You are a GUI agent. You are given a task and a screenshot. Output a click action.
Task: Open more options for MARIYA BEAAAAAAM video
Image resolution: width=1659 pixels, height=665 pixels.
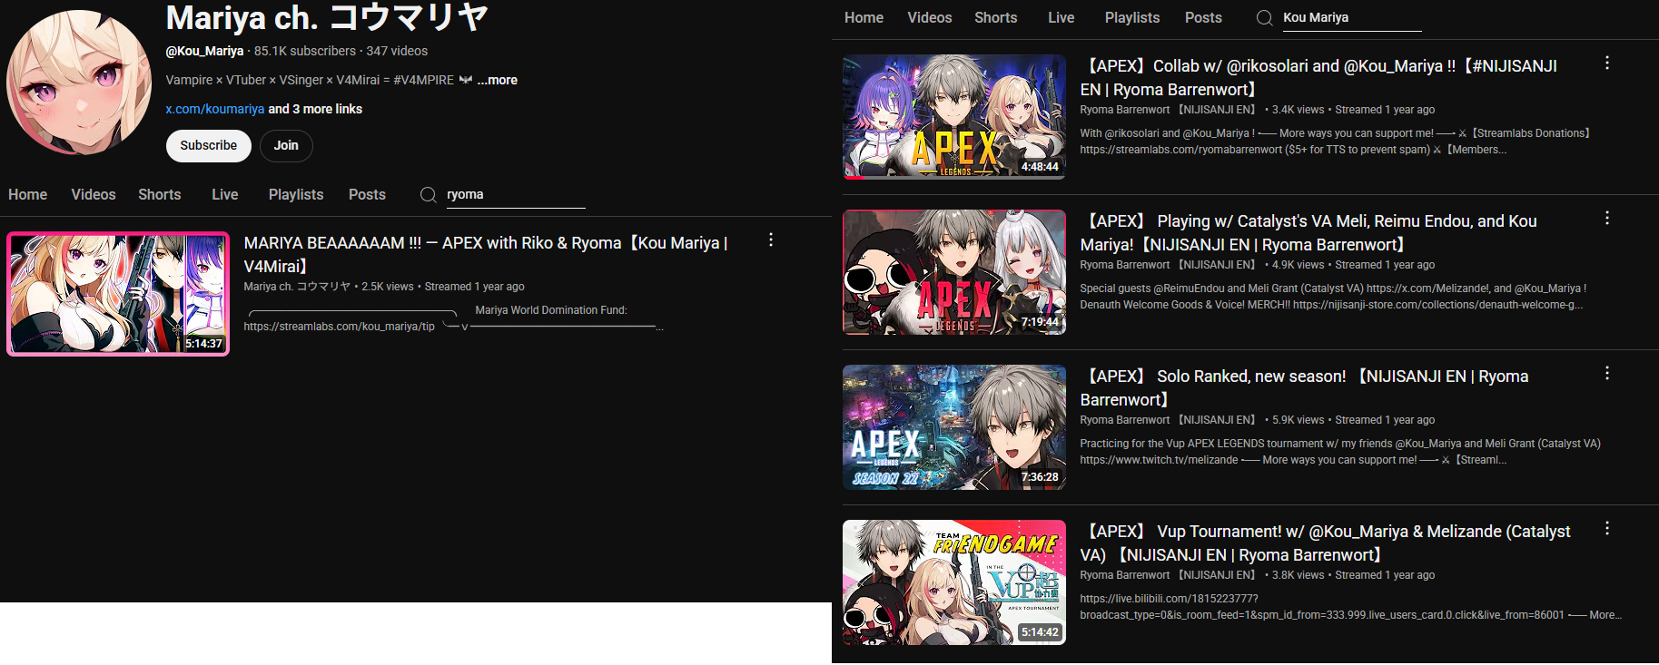pos(771,240)
